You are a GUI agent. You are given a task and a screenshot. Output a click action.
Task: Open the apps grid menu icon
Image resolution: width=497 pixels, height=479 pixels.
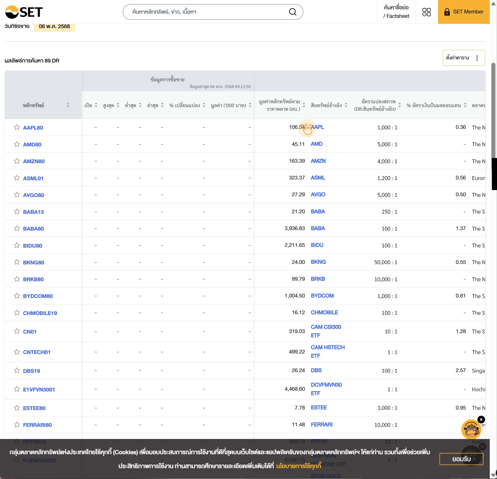(426, 12)
